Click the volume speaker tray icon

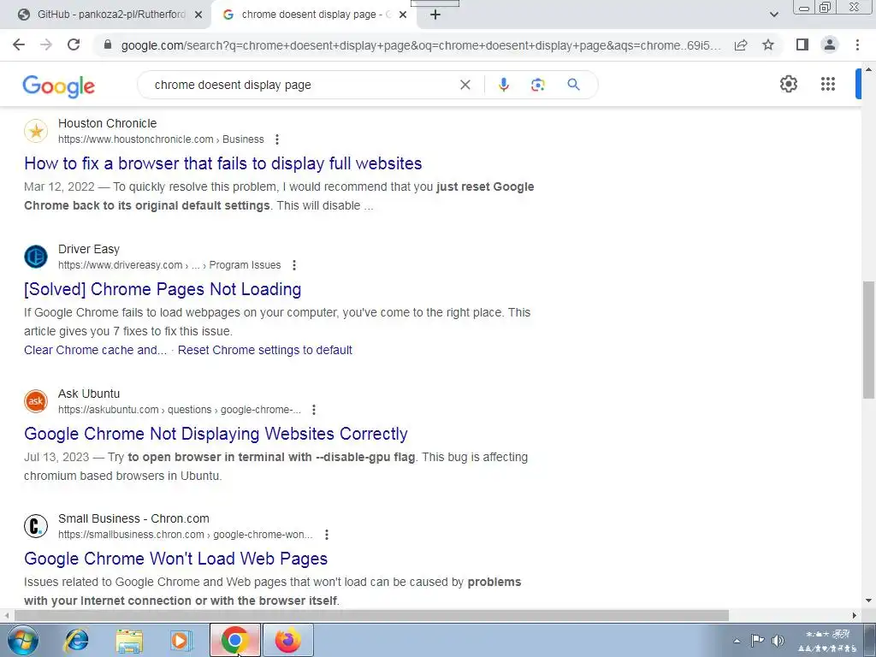click(777, 641)
